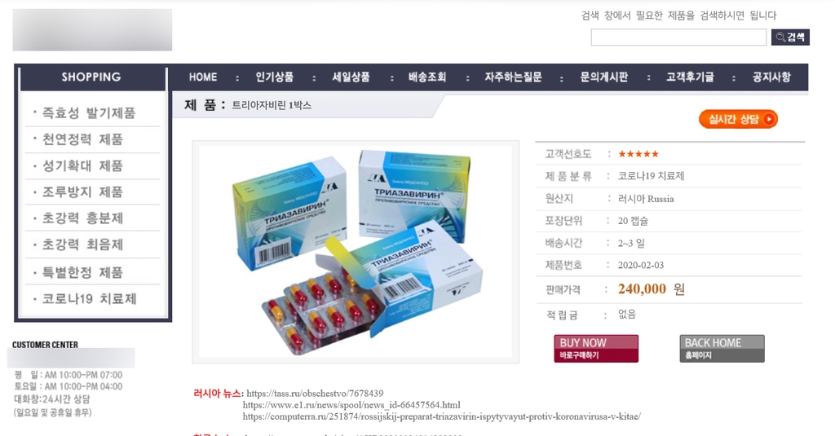The height and width of the screenshot is (436, 835).
Task: Open the 실시간 상담 live chat button
Action: click(x=738, y=119)
